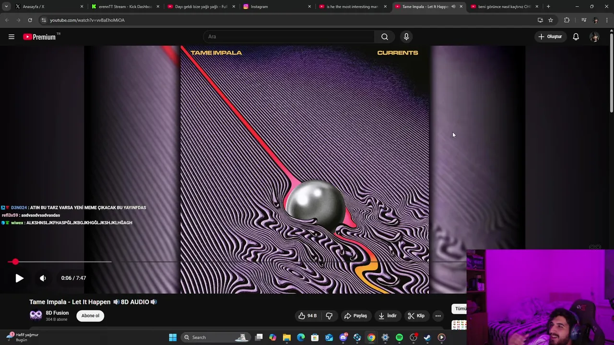
Task: Open more actions three-dot menu below video
Action: (438, 316)
